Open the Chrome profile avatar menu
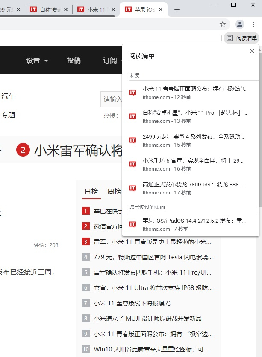The height and width of the screenshot is (357, 262). pos(240,24)
